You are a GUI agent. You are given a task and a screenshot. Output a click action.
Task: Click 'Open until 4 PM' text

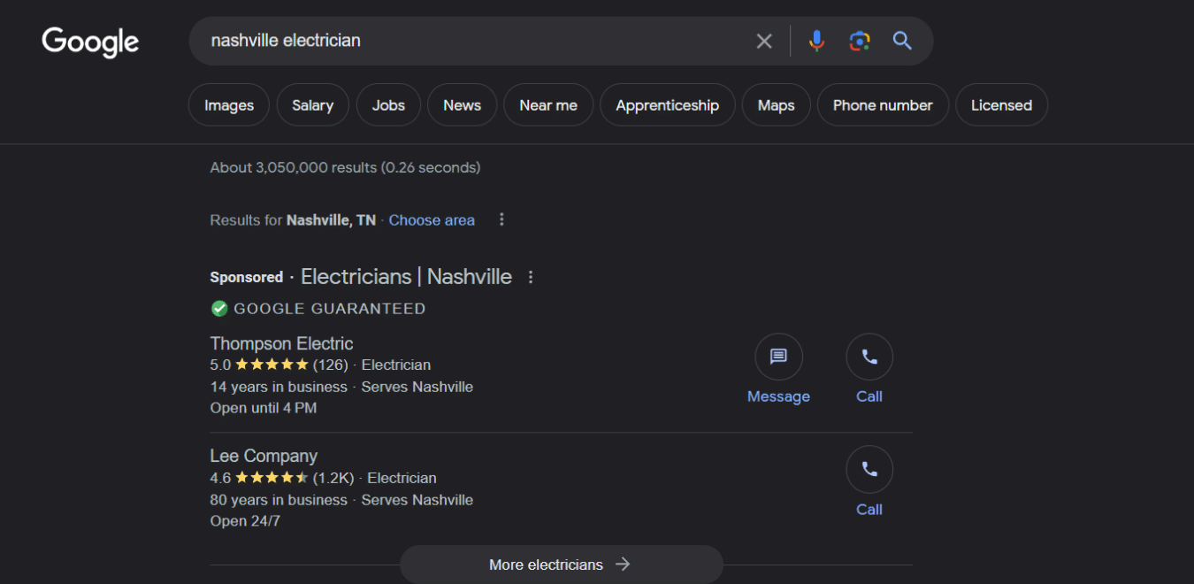point(264,408)
